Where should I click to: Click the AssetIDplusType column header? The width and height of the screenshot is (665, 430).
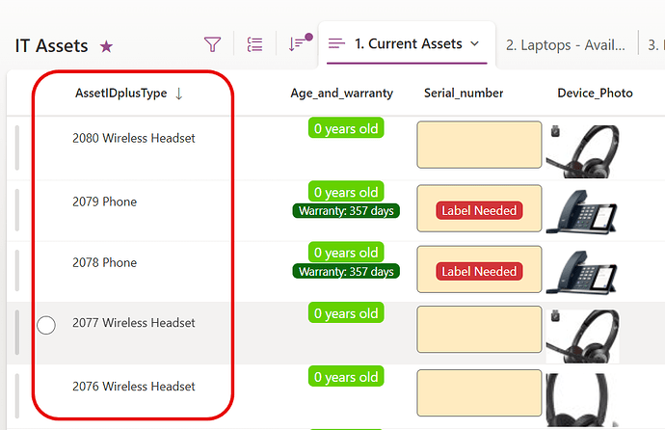[x=120, y=94]
